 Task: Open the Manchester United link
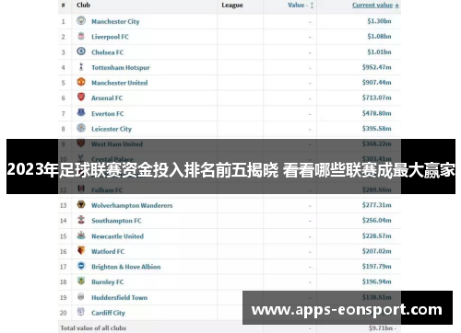[x=119, y=83]
